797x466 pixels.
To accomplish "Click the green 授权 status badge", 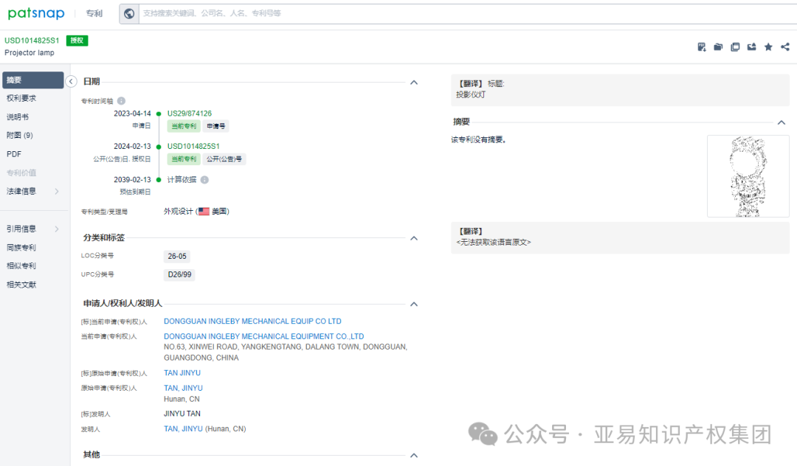I will [77, 41].
